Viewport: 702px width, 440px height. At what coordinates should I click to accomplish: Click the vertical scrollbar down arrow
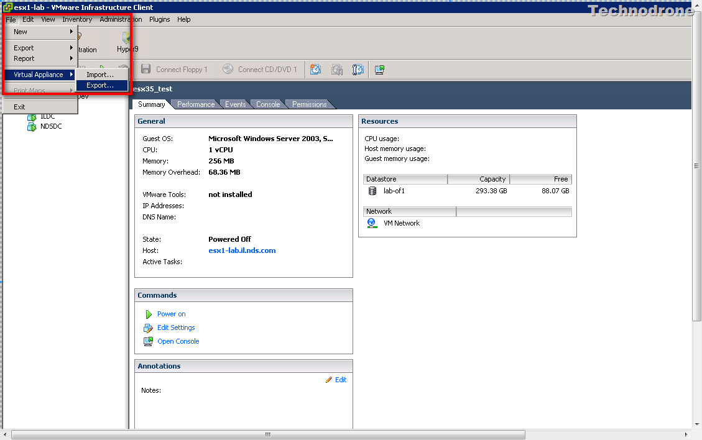tap(697, 424)
